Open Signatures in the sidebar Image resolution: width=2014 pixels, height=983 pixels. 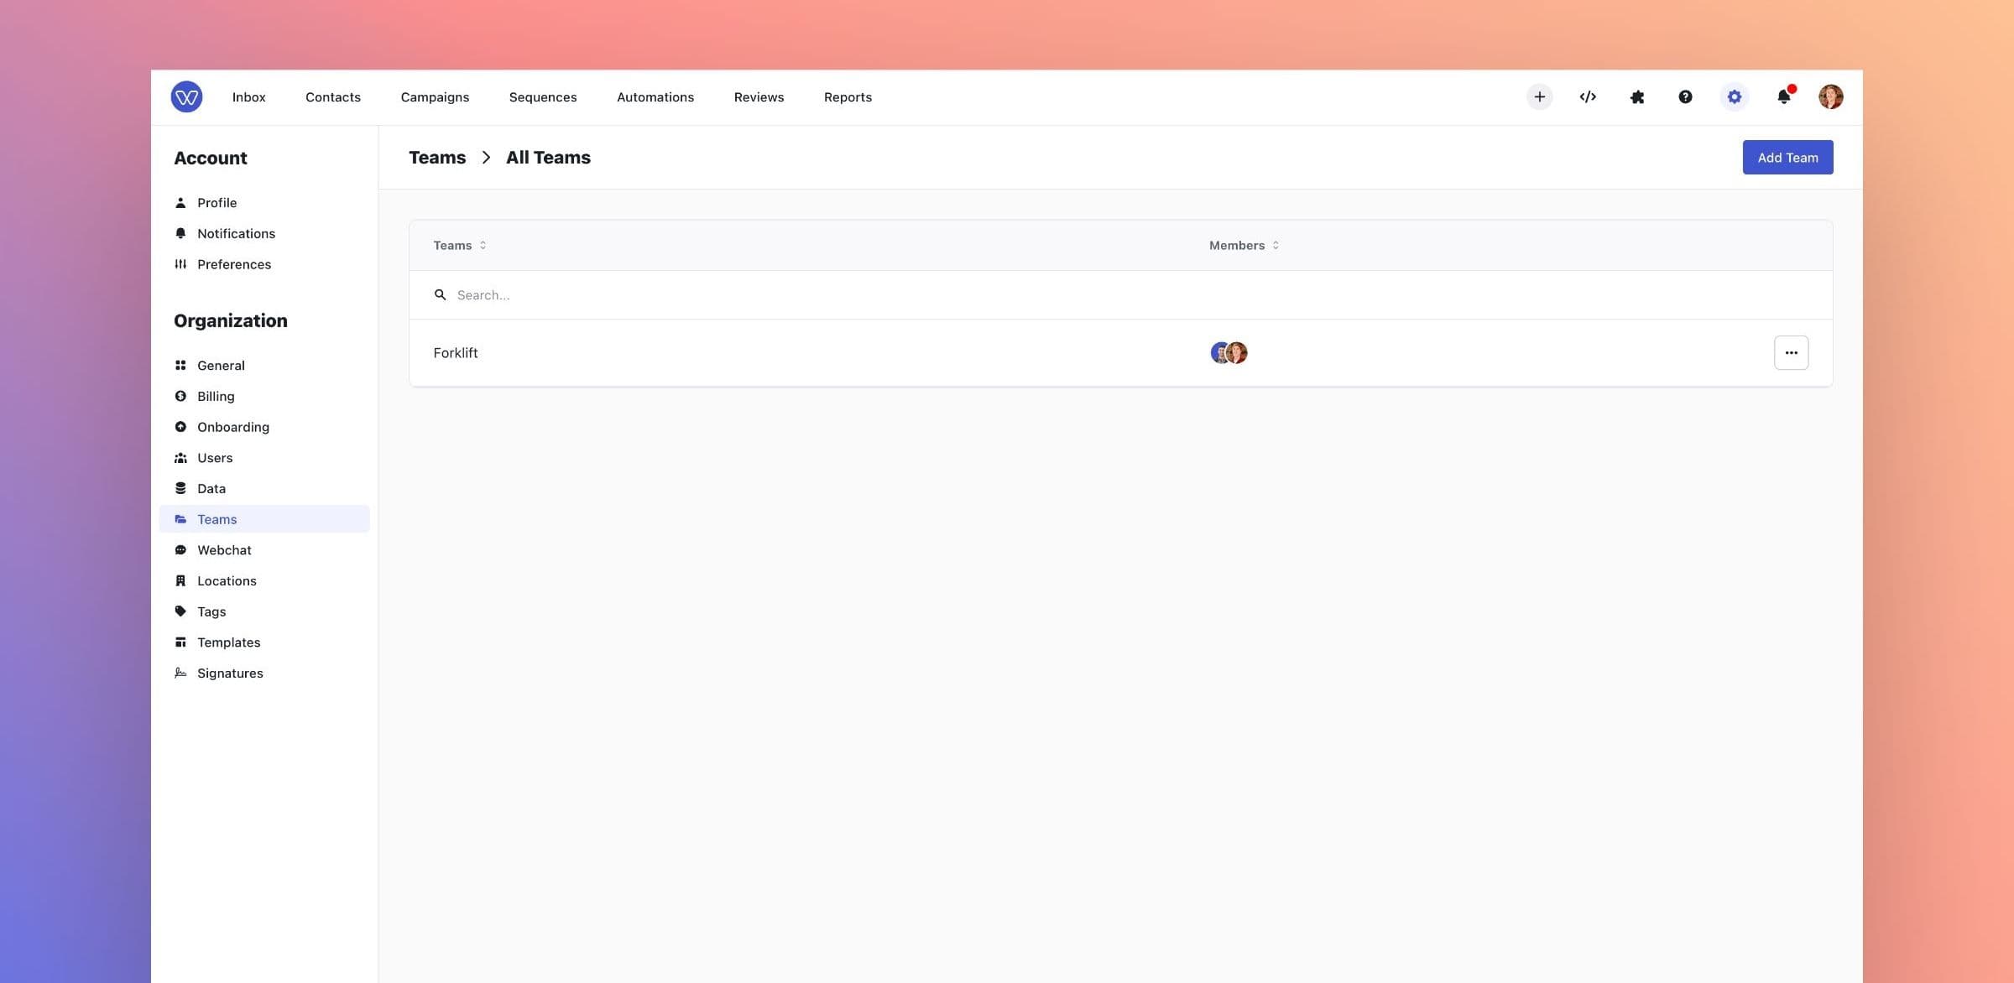tap(230, 674)
